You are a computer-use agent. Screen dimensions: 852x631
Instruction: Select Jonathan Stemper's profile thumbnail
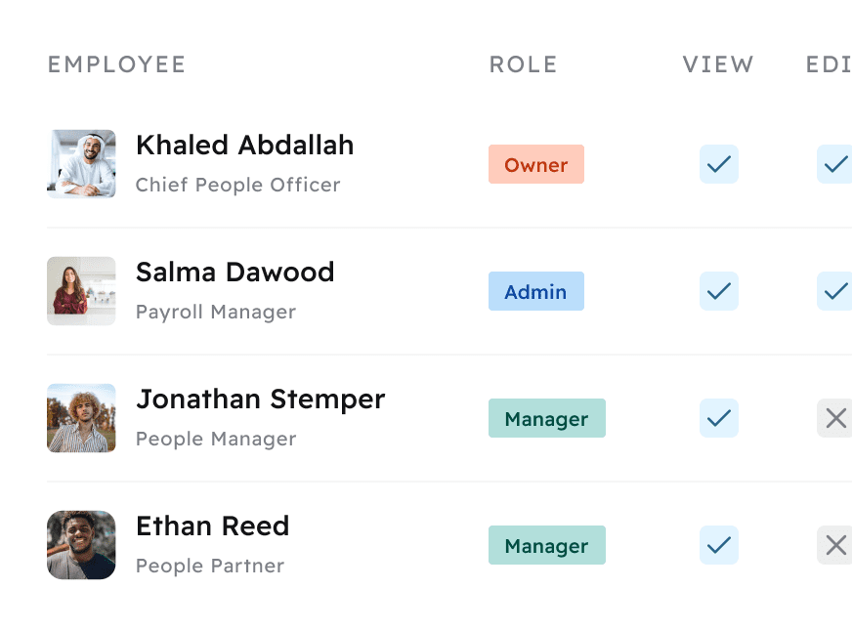point(81,418)
